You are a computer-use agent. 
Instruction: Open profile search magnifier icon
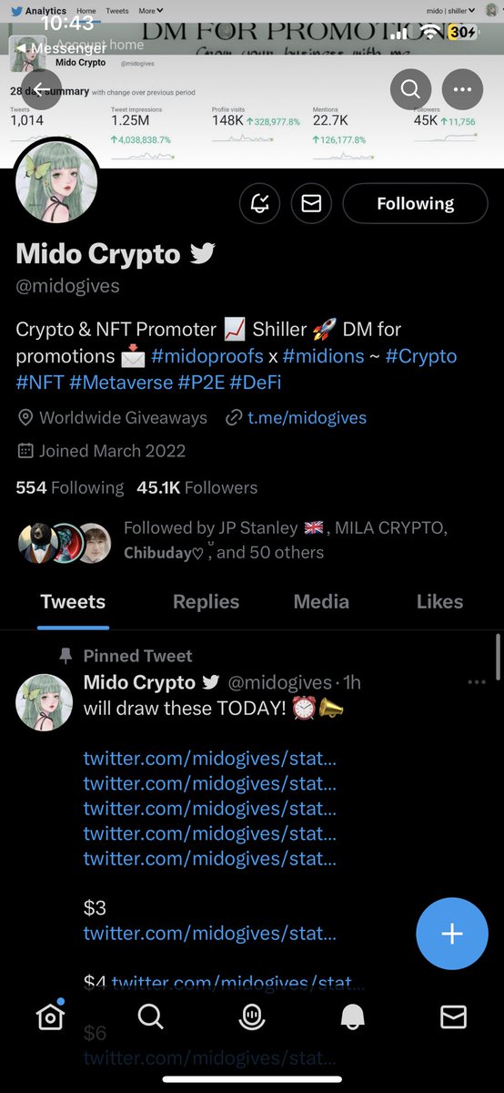click(x=410, y=89)
